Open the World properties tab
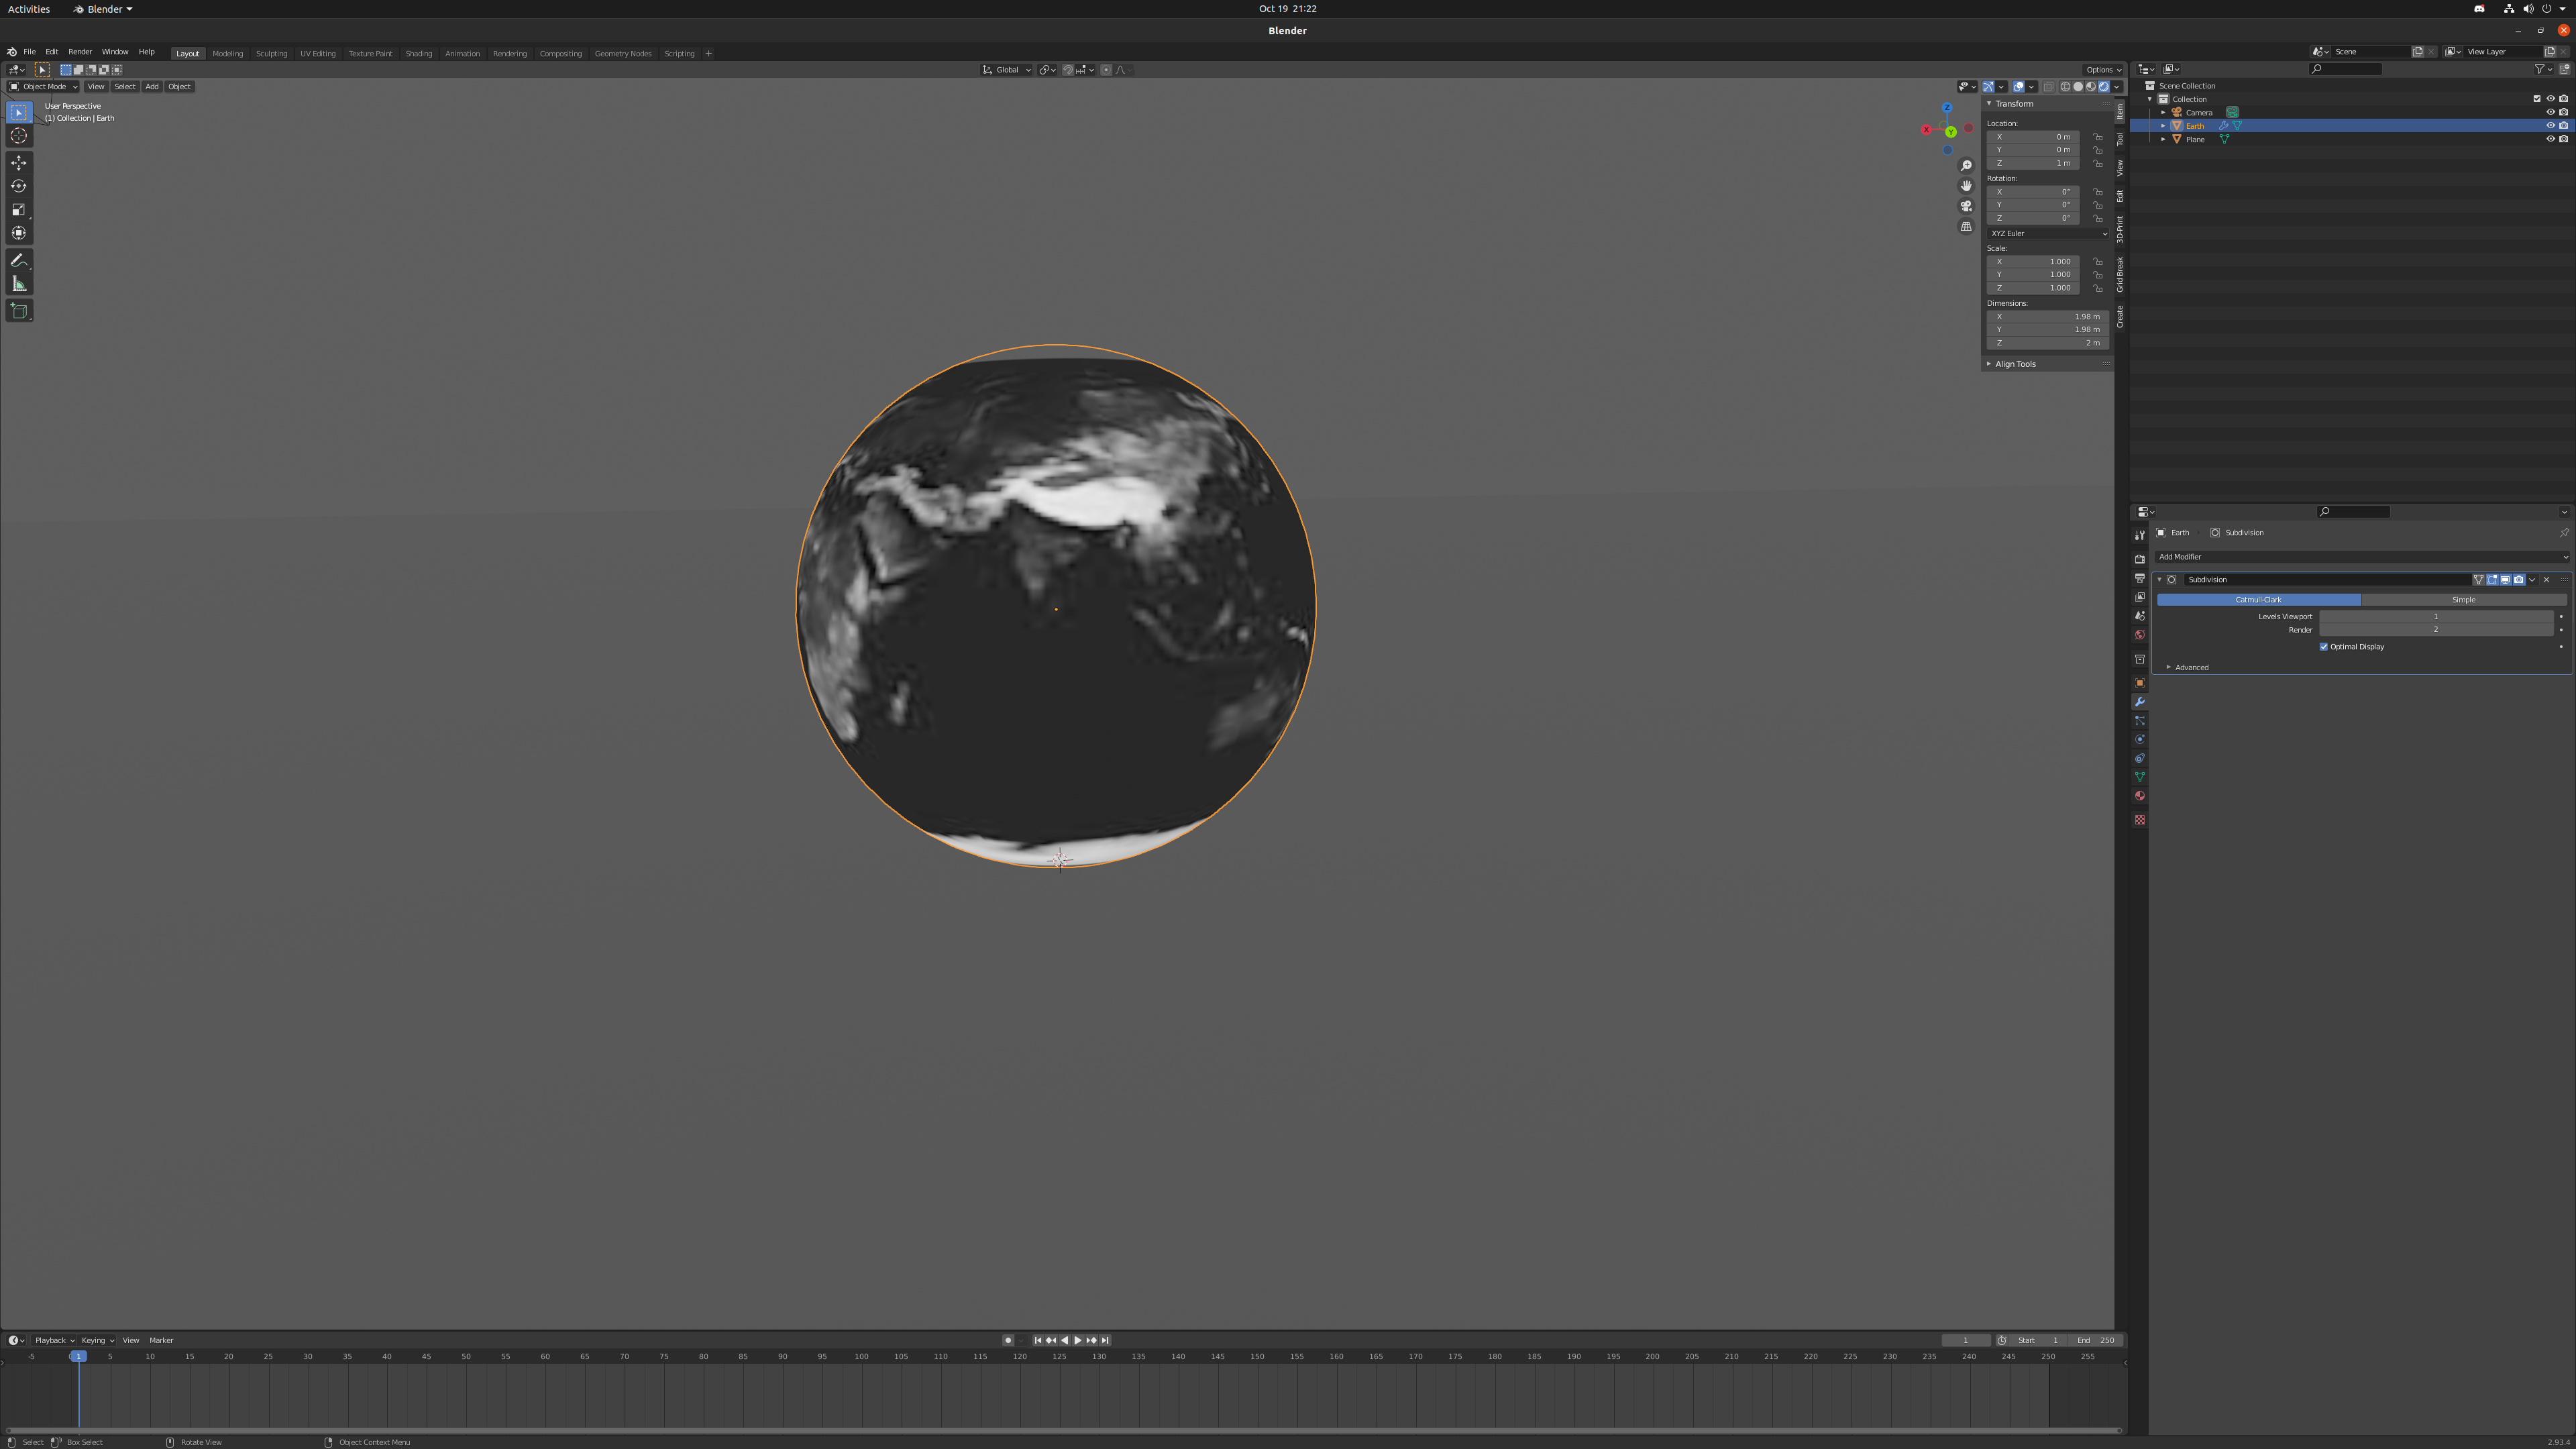 (x=2139, y=635)
